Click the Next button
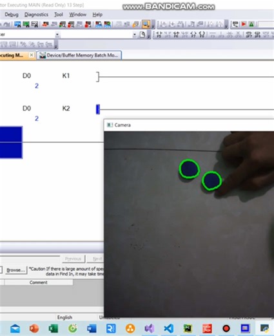 pos(96,258)
